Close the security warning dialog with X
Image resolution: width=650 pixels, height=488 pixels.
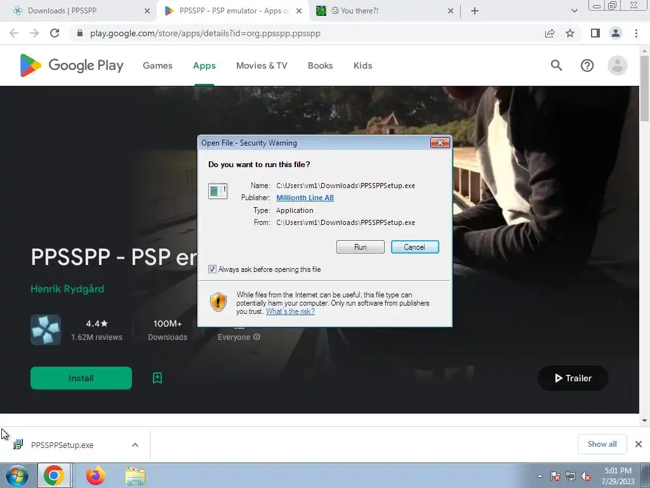[440, 143]
